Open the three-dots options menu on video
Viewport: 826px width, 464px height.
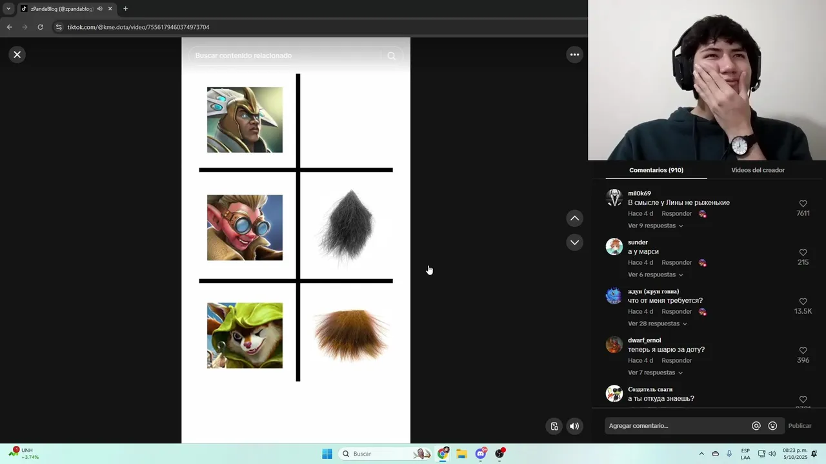(x=574, y=55)
